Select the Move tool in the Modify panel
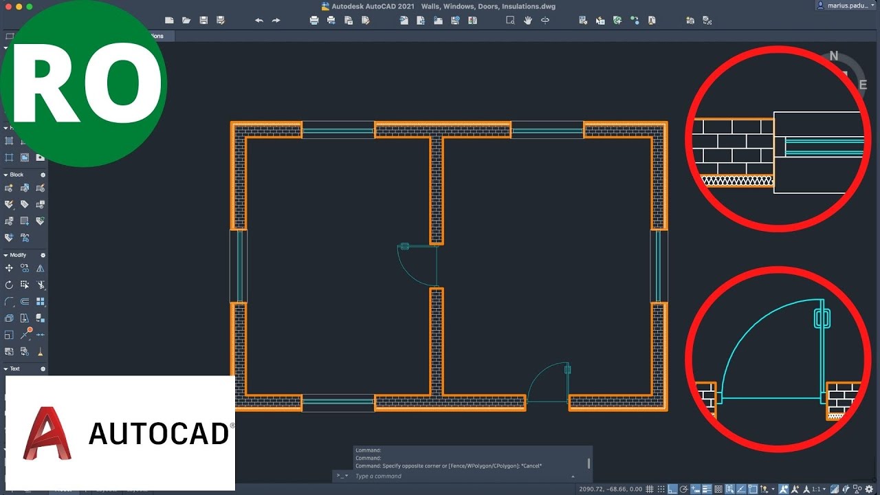This screenshot has height=495, width=880. pos(9,268)
